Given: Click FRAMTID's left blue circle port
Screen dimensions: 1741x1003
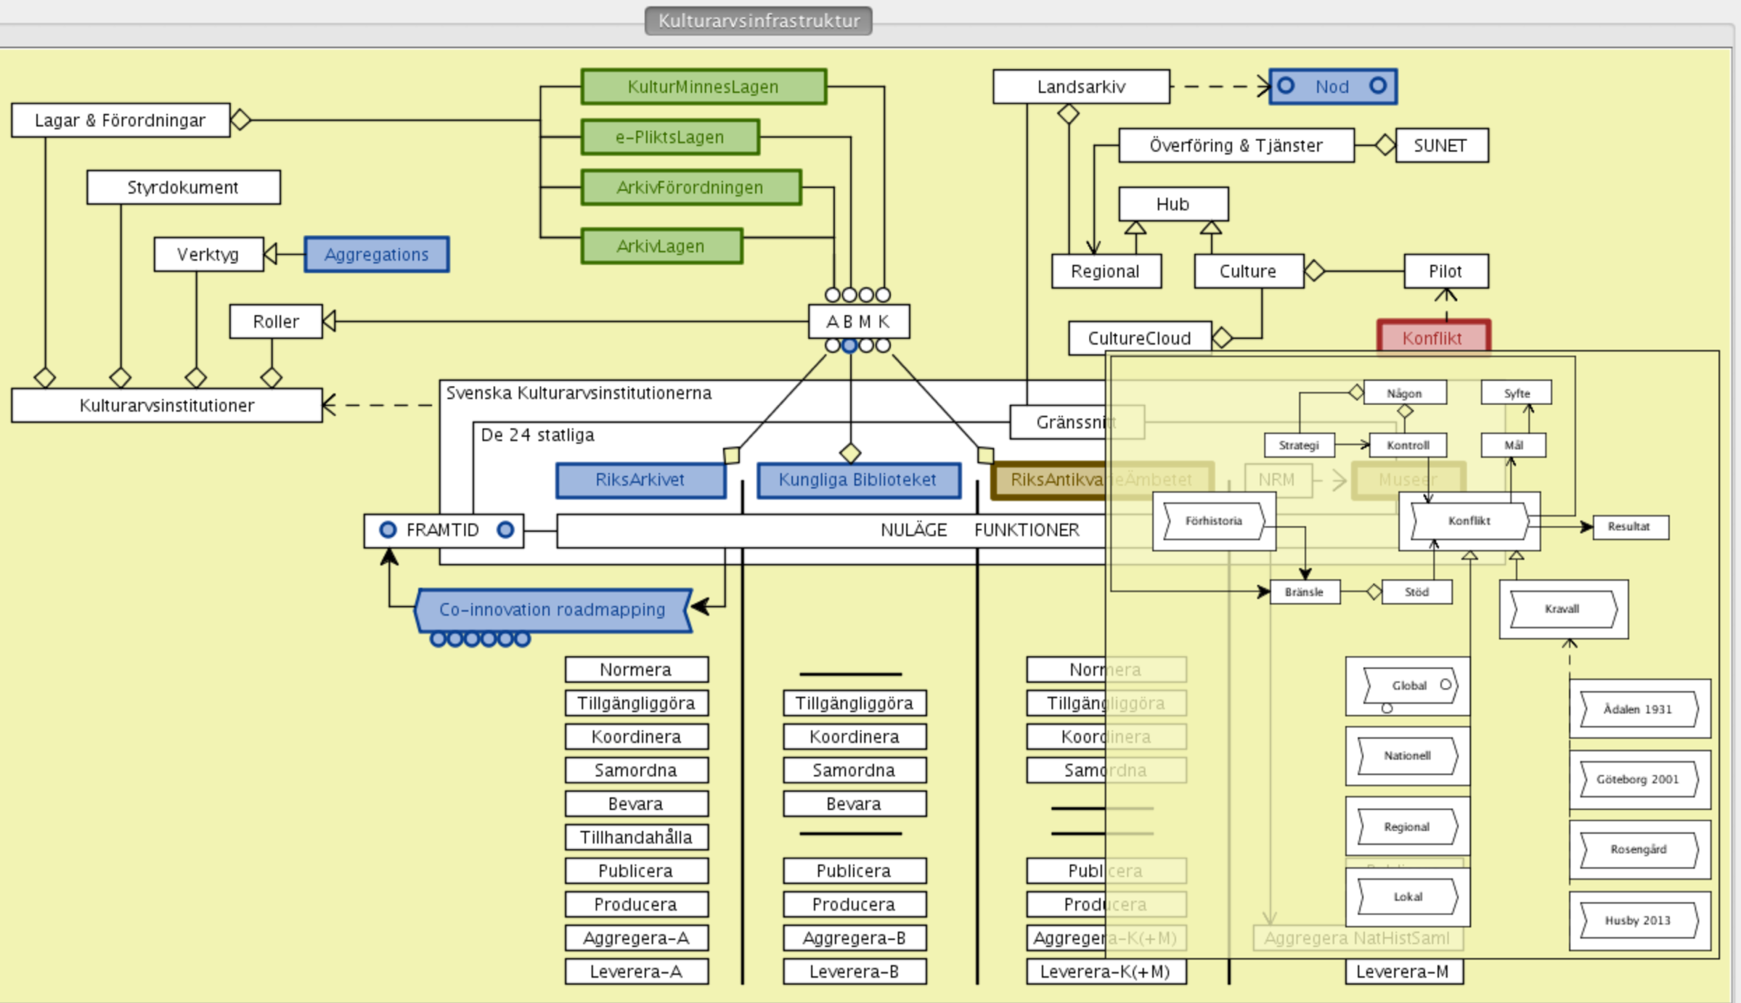Looking at the screenshot, I should [x=388, y=530].
